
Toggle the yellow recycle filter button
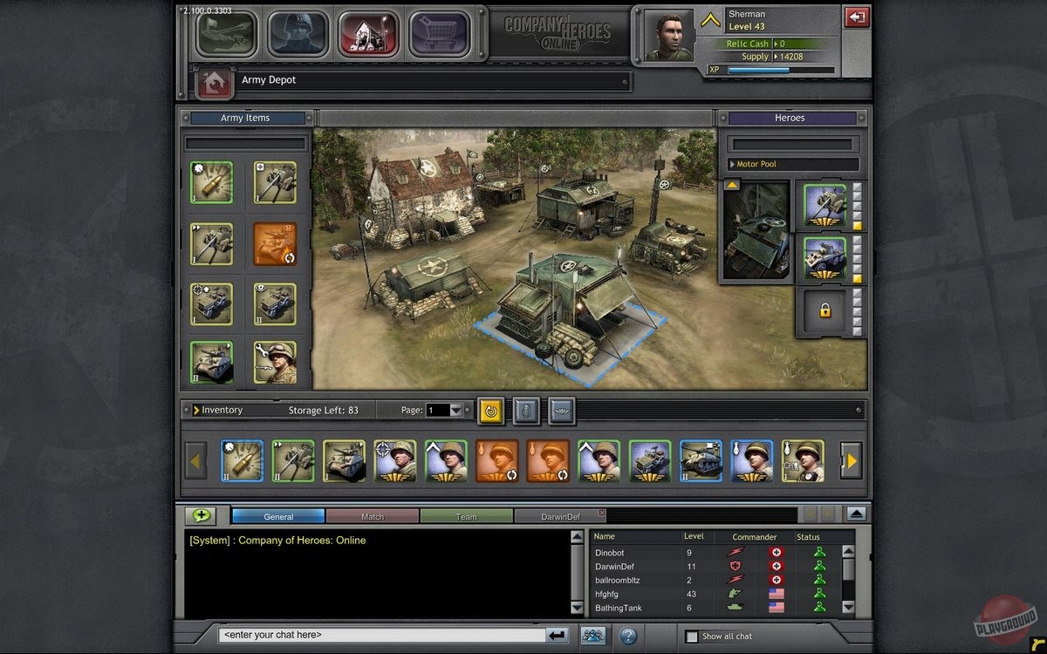click(x=490, y=410)
